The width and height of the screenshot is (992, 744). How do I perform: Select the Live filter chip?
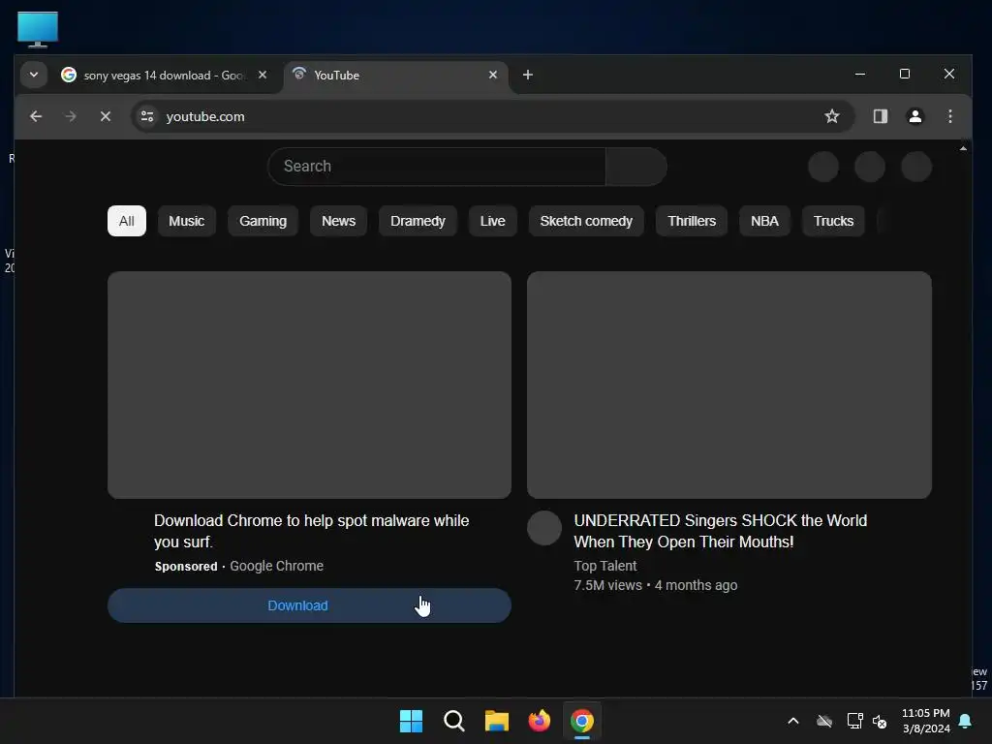pos(493,221)
